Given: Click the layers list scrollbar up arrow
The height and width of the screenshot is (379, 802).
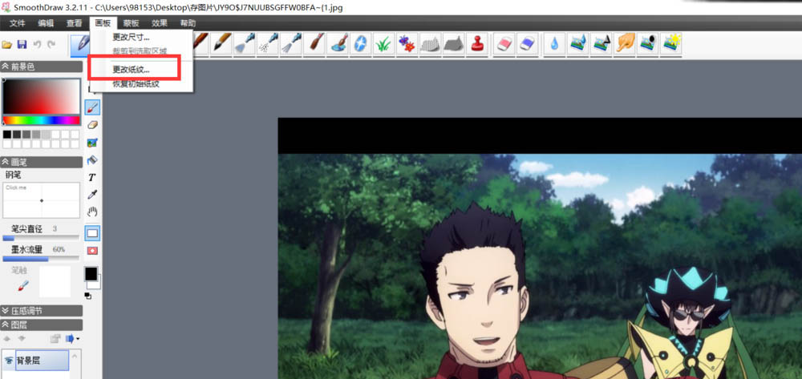Looking at the screenshot, I should (x=75, y=356).
